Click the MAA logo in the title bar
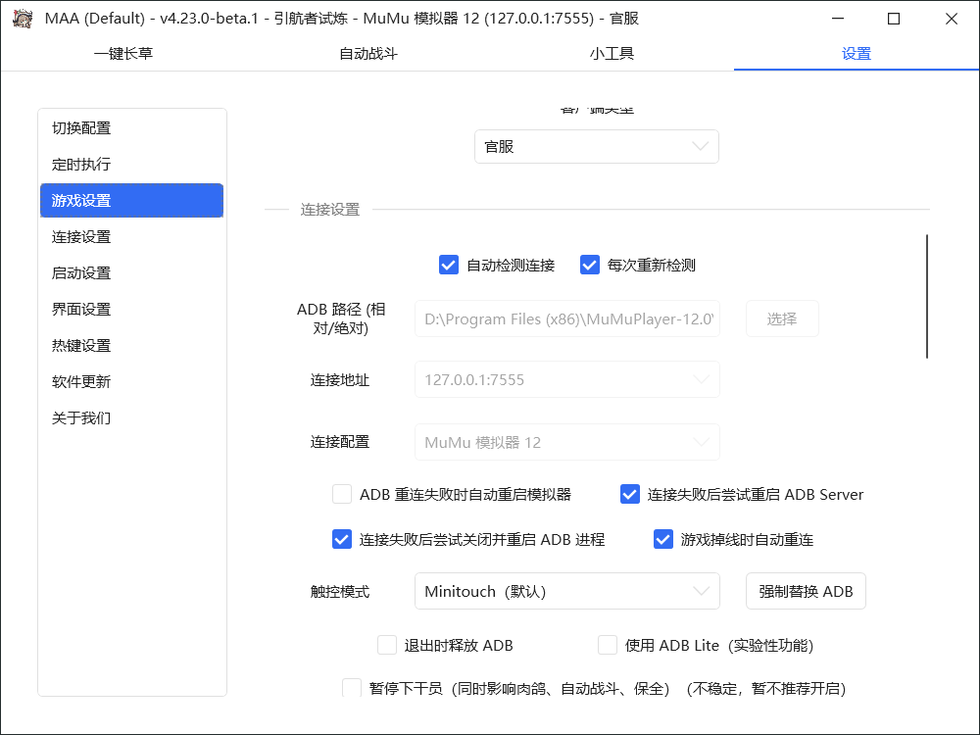 [x=22, y=20]
